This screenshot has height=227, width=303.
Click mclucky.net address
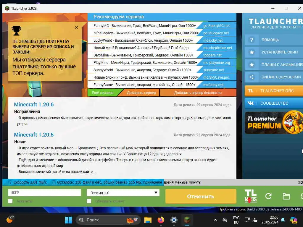coord(213,40)
